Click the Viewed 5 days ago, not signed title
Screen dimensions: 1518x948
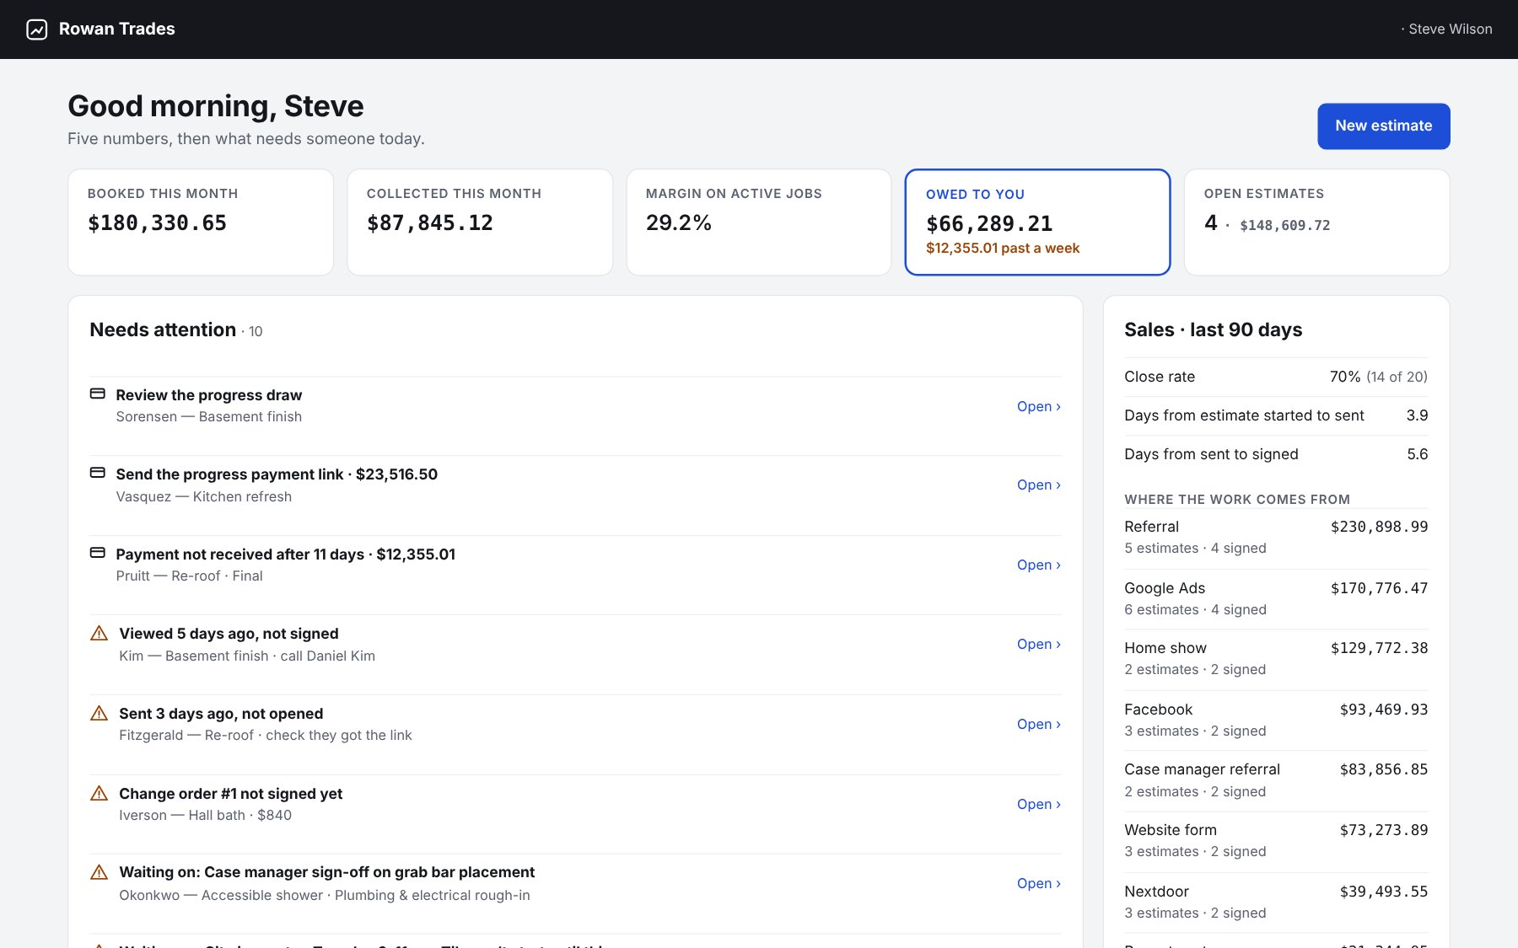click(229, 634)
